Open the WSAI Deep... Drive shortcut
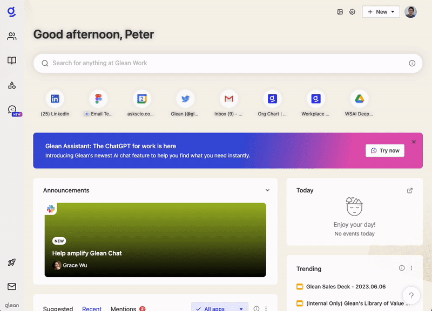The height and width of the screenshot is (311, 432). pos(359,103)
